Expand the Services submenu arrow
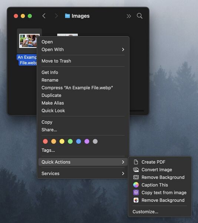Image resolution: width=198 pixels, height=223 pixels. tap(123, 173)
